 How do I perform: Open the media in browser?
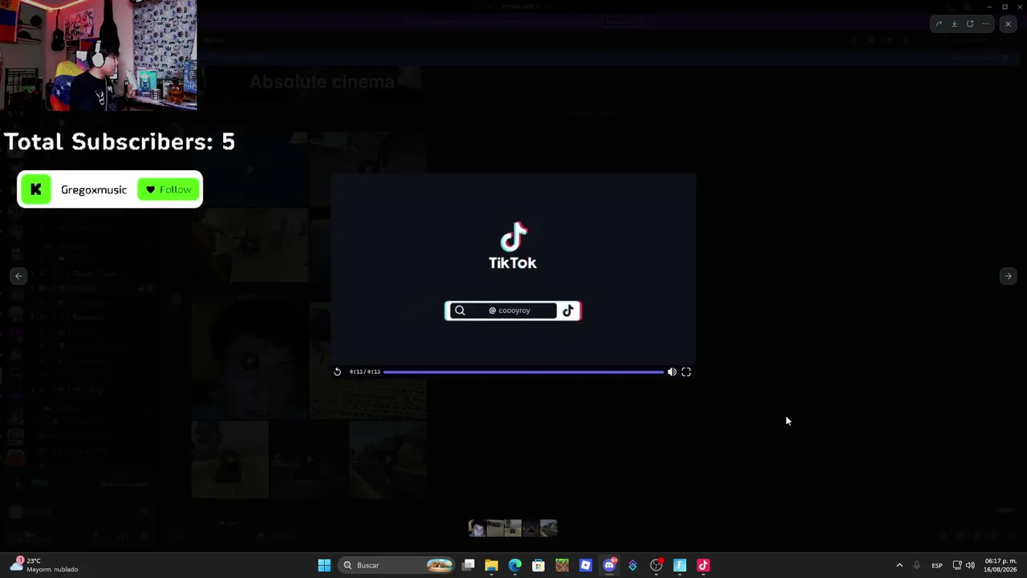point(970,24)
